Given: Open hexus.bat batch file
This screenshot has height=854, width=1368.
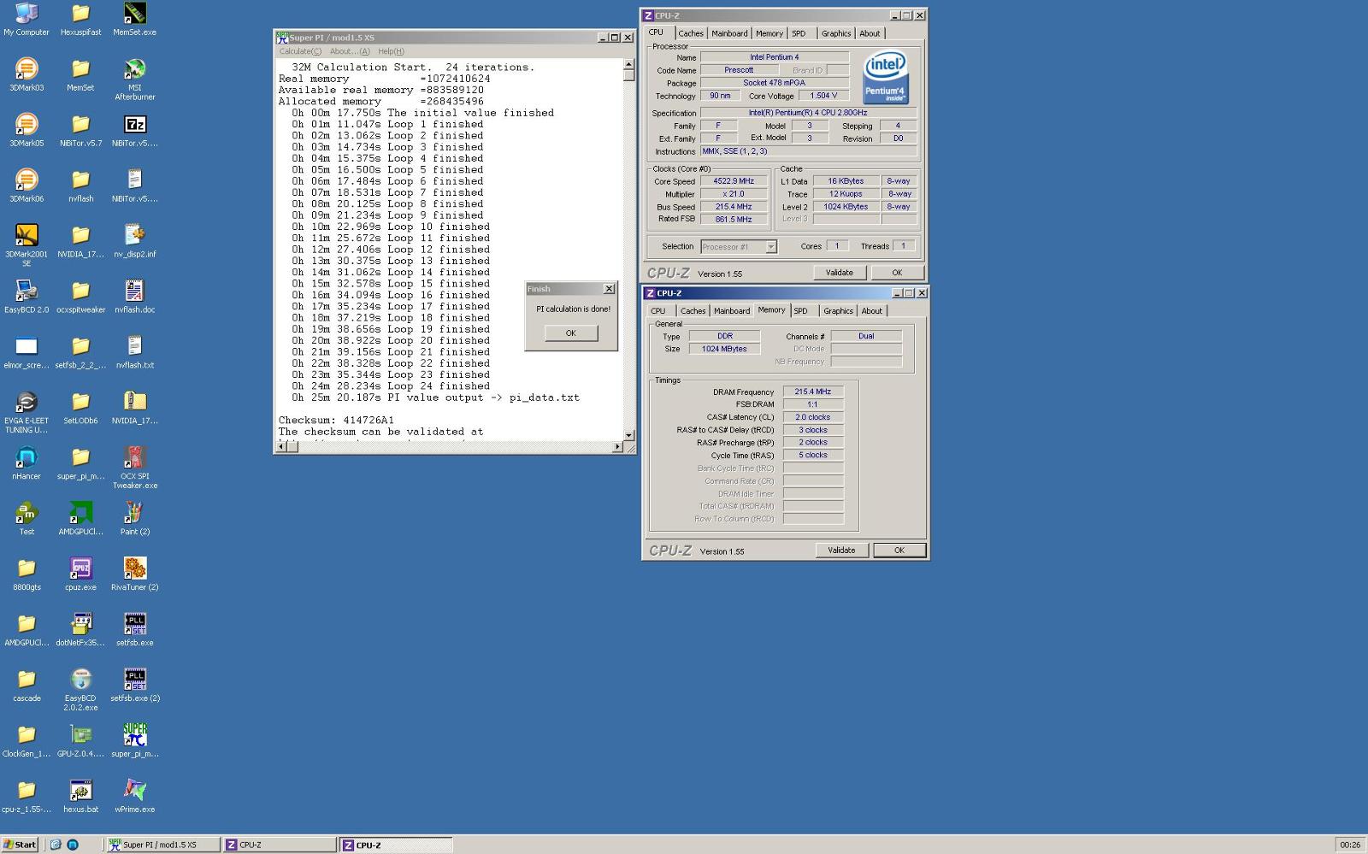Looking at the screenshot, I should point(80,797).
